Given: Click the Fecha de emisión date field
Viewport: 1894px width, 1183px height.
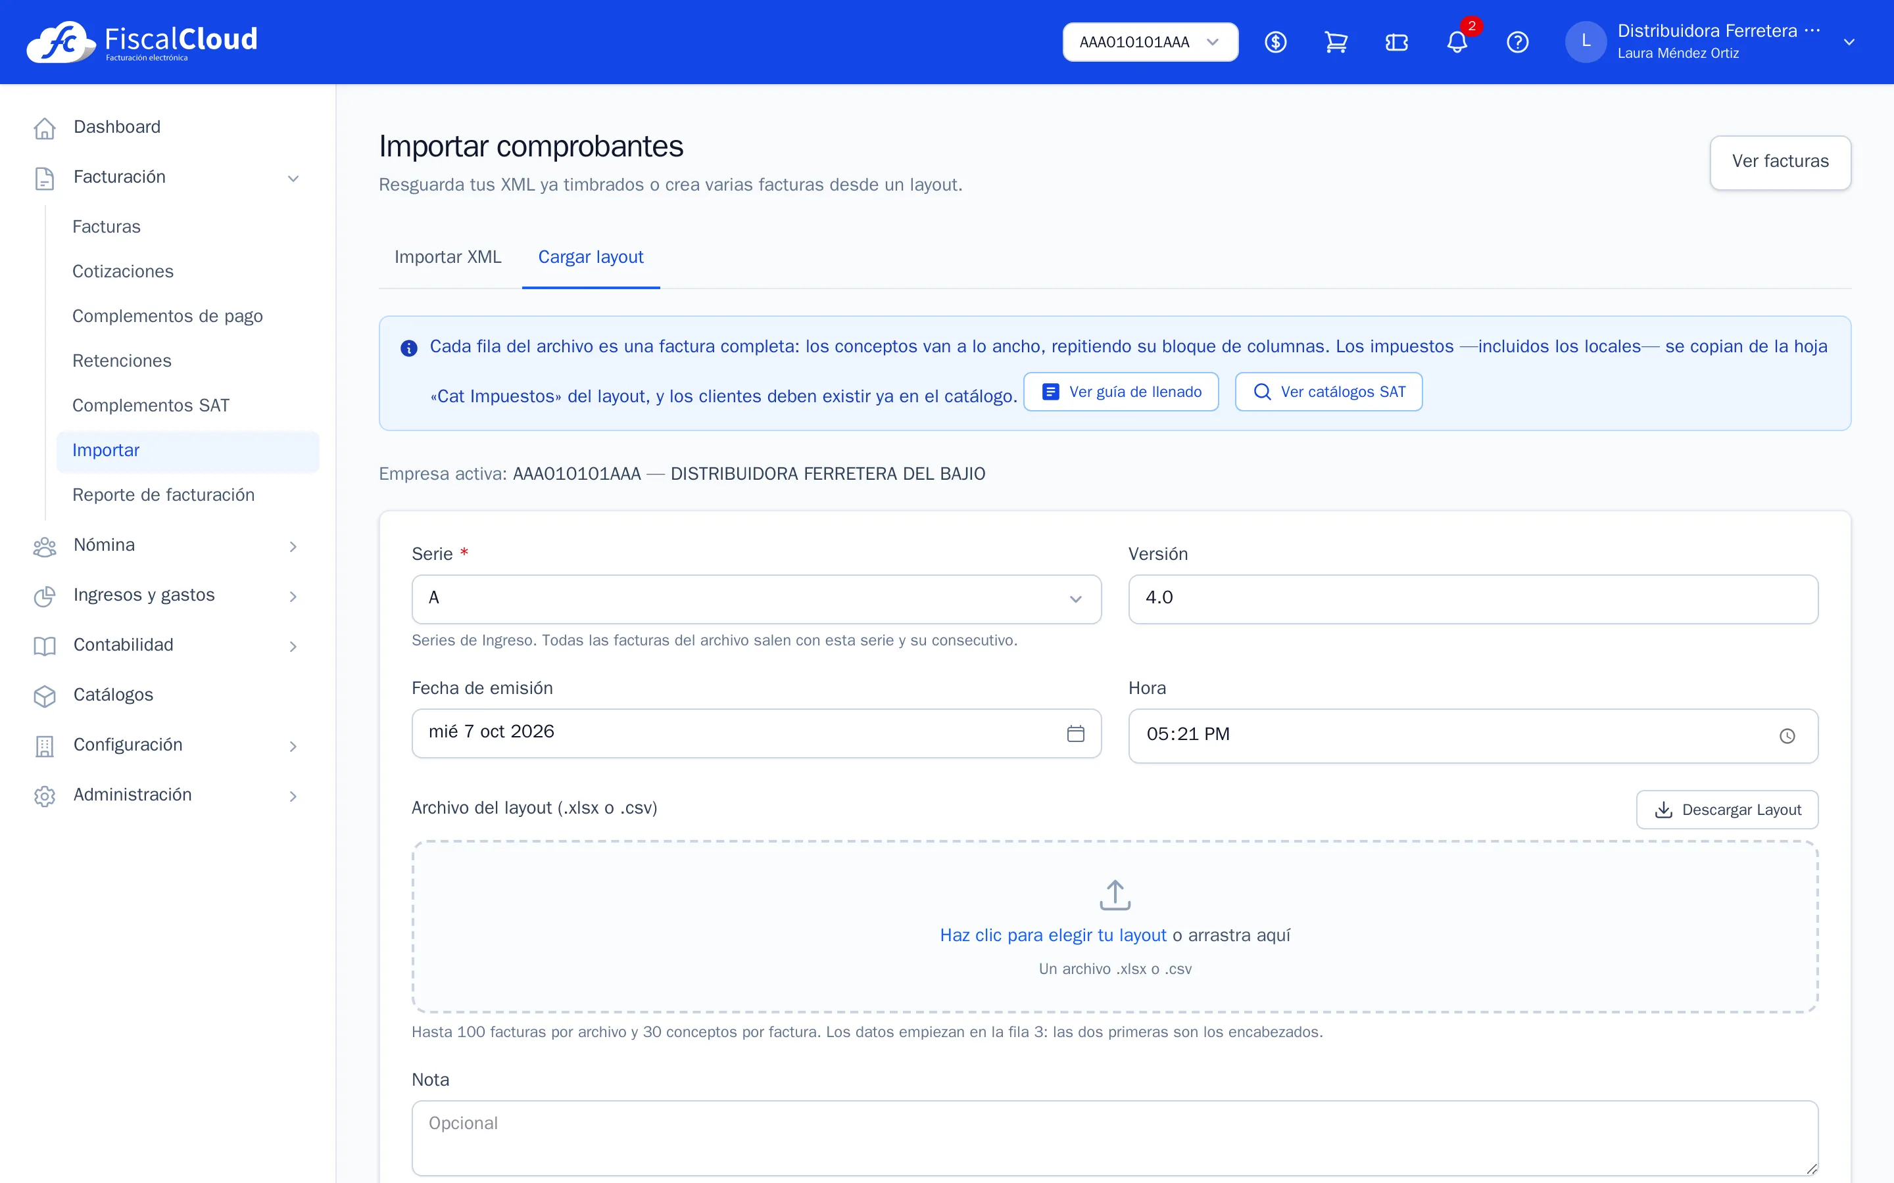Looking at the screenshot, I should 756,733.
